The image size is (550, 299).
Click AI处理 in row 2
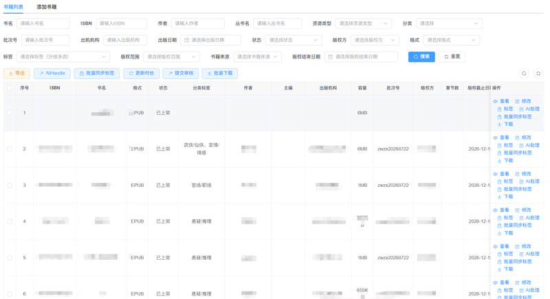pos(529,146)
